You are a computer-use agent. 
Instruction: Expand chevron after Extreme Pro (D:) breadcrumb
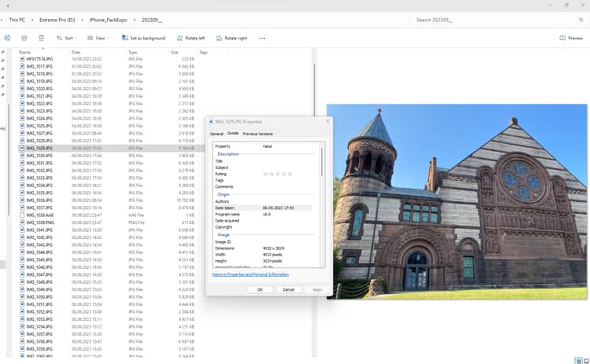[82, 20]
